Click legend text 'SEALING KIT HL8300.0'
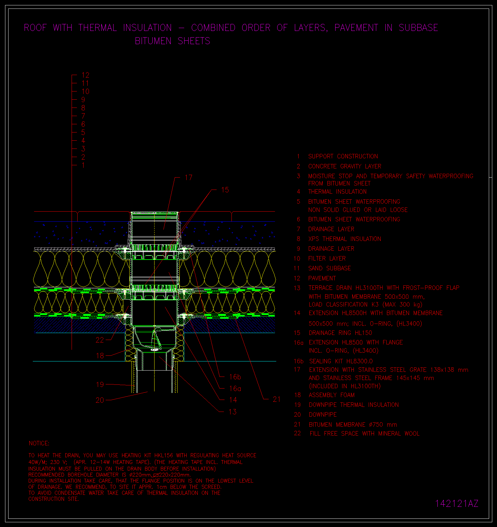 click(341, 361)
